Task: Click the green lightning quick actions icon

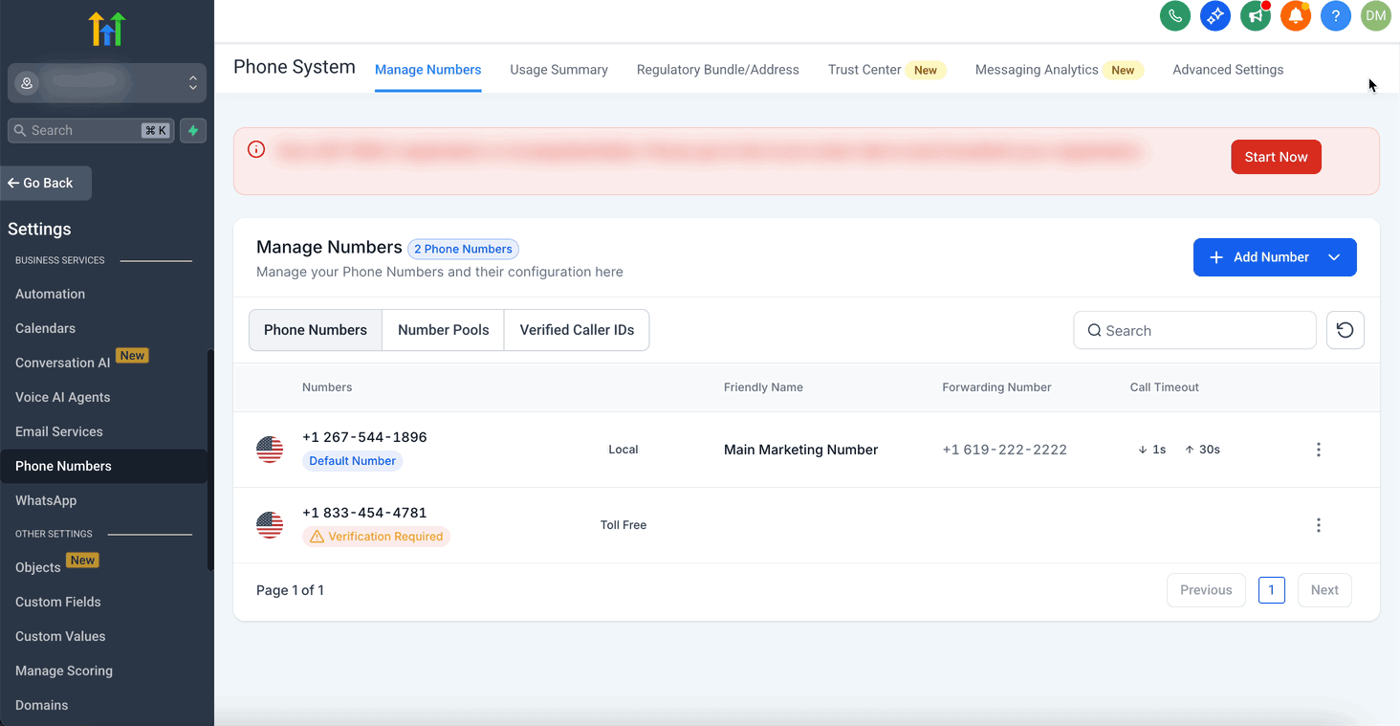Action: (x=193, y=130)
